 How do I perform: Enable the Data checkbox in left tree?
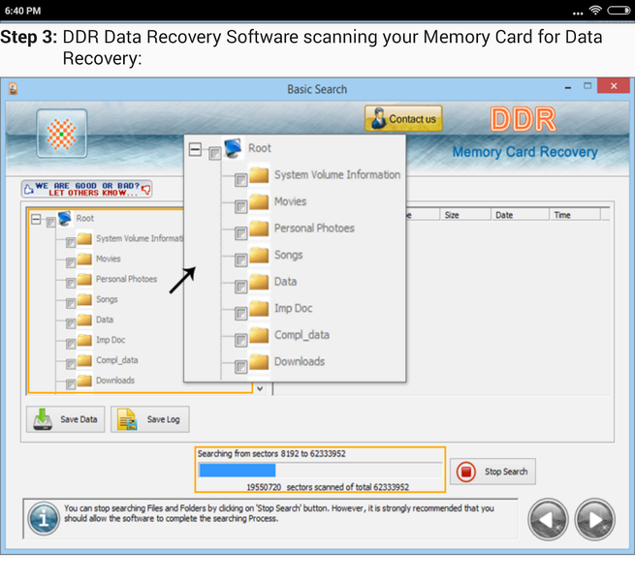point(71,323)
